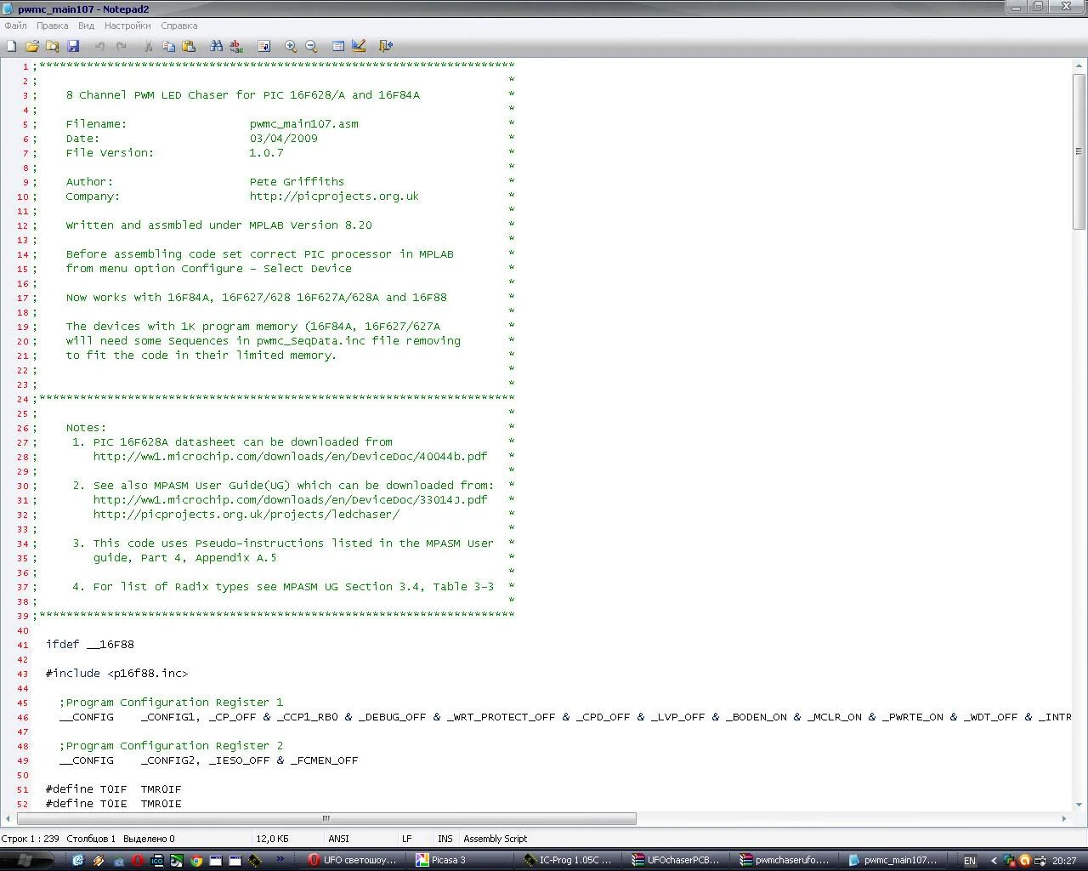Open a file with the folder icon

[32, 46]
